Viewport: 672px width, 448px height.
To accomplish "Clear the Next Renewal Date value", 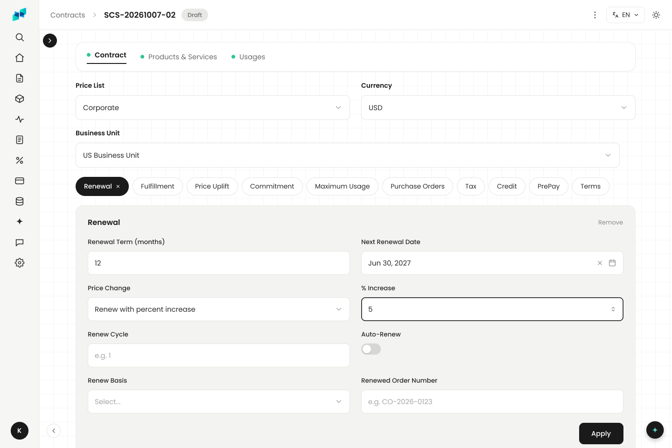I will 600,263.
